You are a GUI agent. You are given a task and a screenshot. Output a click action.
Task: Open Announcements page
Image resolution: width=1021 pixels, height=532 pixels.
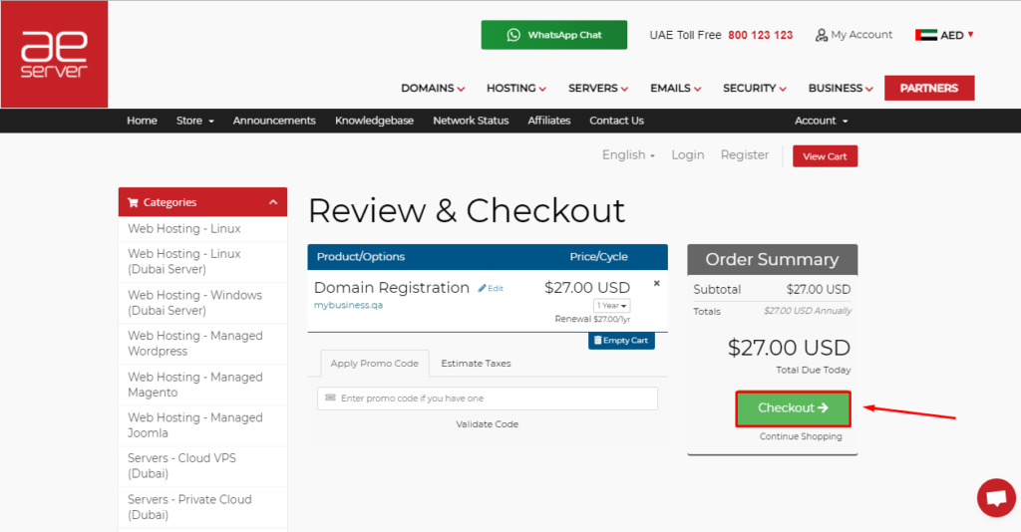[x=274, y=121]
